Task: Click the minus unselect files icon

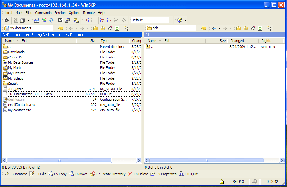Action: point(93,20)
